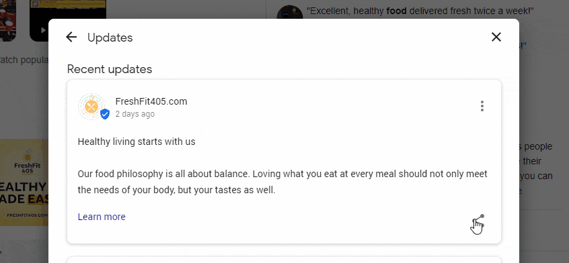569x263 pixels.
Task: Share the FreshFit405 update post
Action: tap(478, 221)
